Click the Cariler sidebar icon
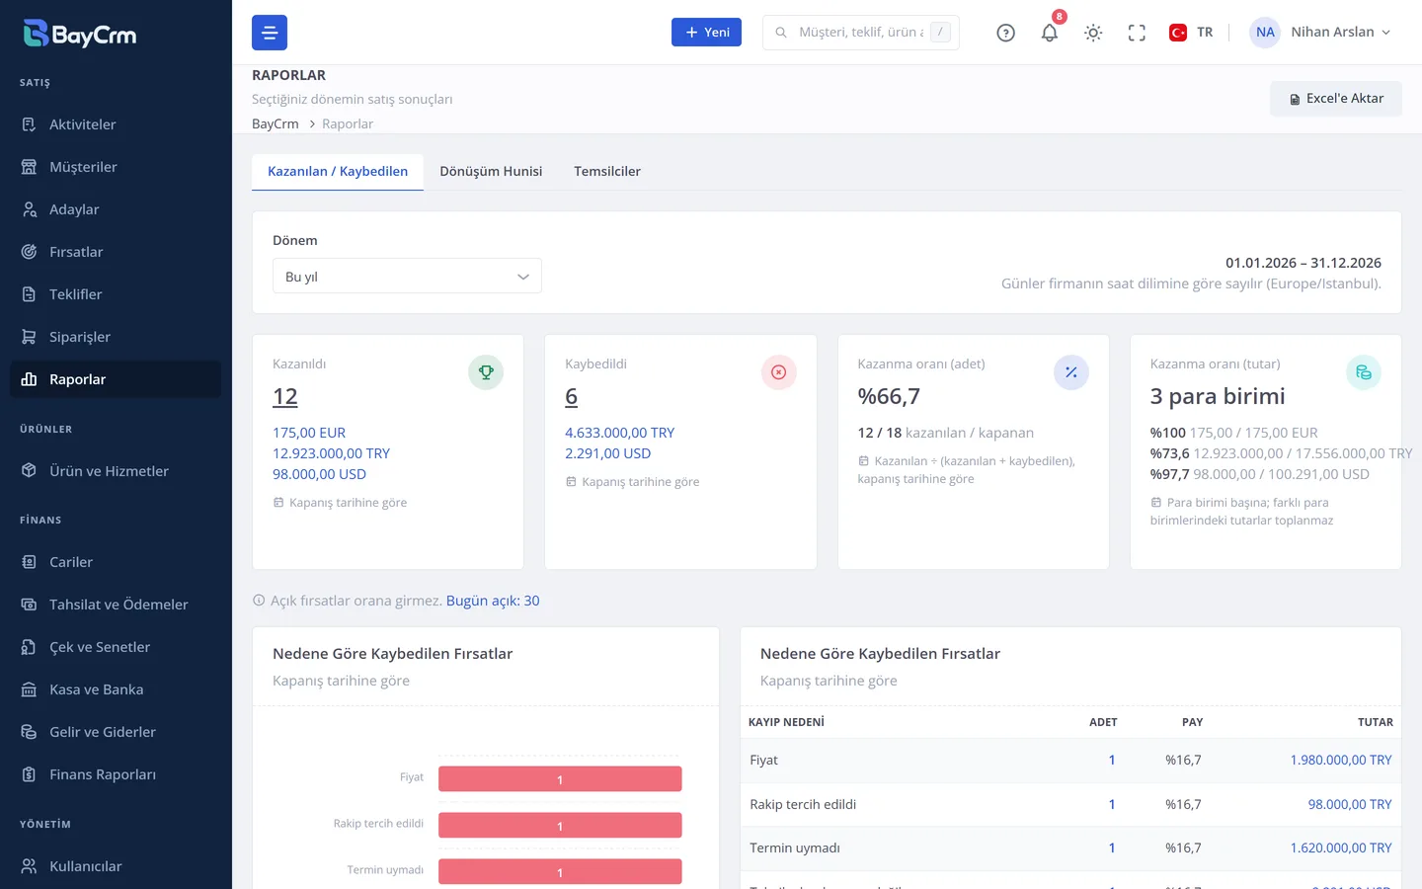 pos(30,562)
